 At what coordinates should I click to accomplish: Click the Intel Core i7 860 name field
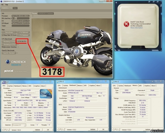pos(26,90)
